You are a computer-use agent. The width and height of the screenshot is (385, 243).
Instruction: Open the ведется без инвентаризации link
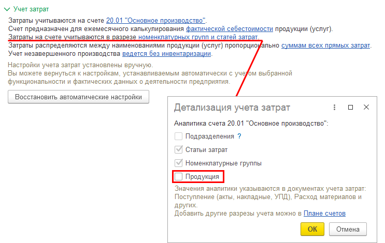tap(166, 54)
